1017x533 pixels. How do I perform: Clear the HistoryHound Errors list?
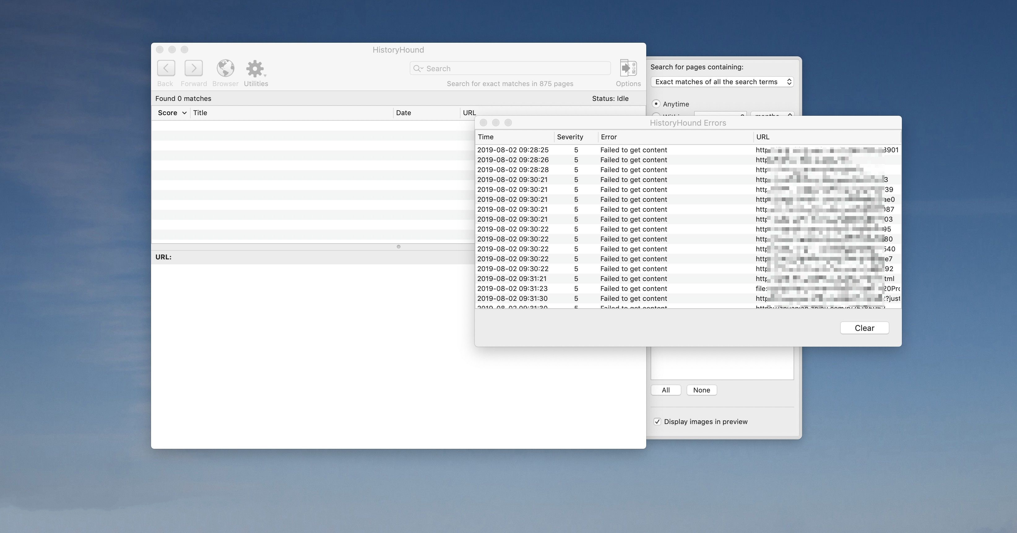tap(864, 328)
